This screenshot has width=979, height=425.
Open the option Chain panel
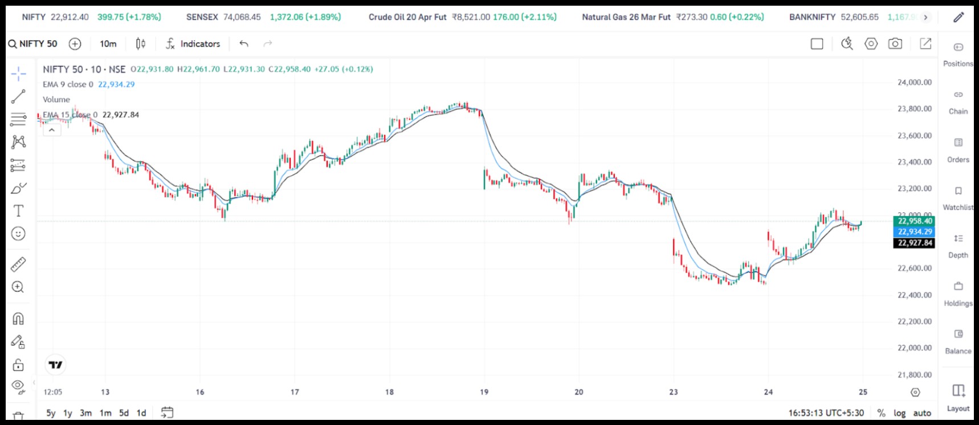(958, 102)
